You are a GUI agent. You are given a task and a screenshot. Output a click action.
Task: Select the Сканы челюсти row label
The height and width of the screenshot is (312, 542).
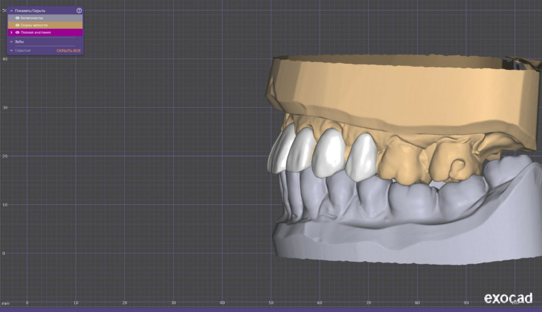34,25
